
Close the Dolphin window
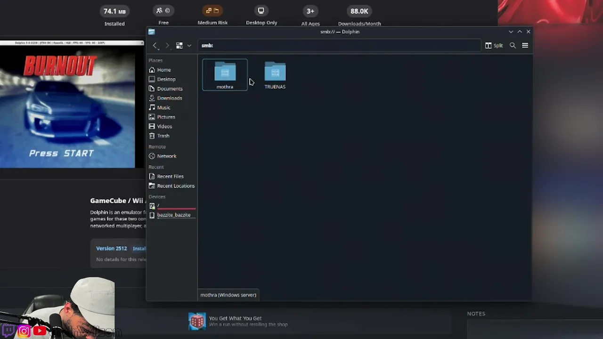point(529,32)
